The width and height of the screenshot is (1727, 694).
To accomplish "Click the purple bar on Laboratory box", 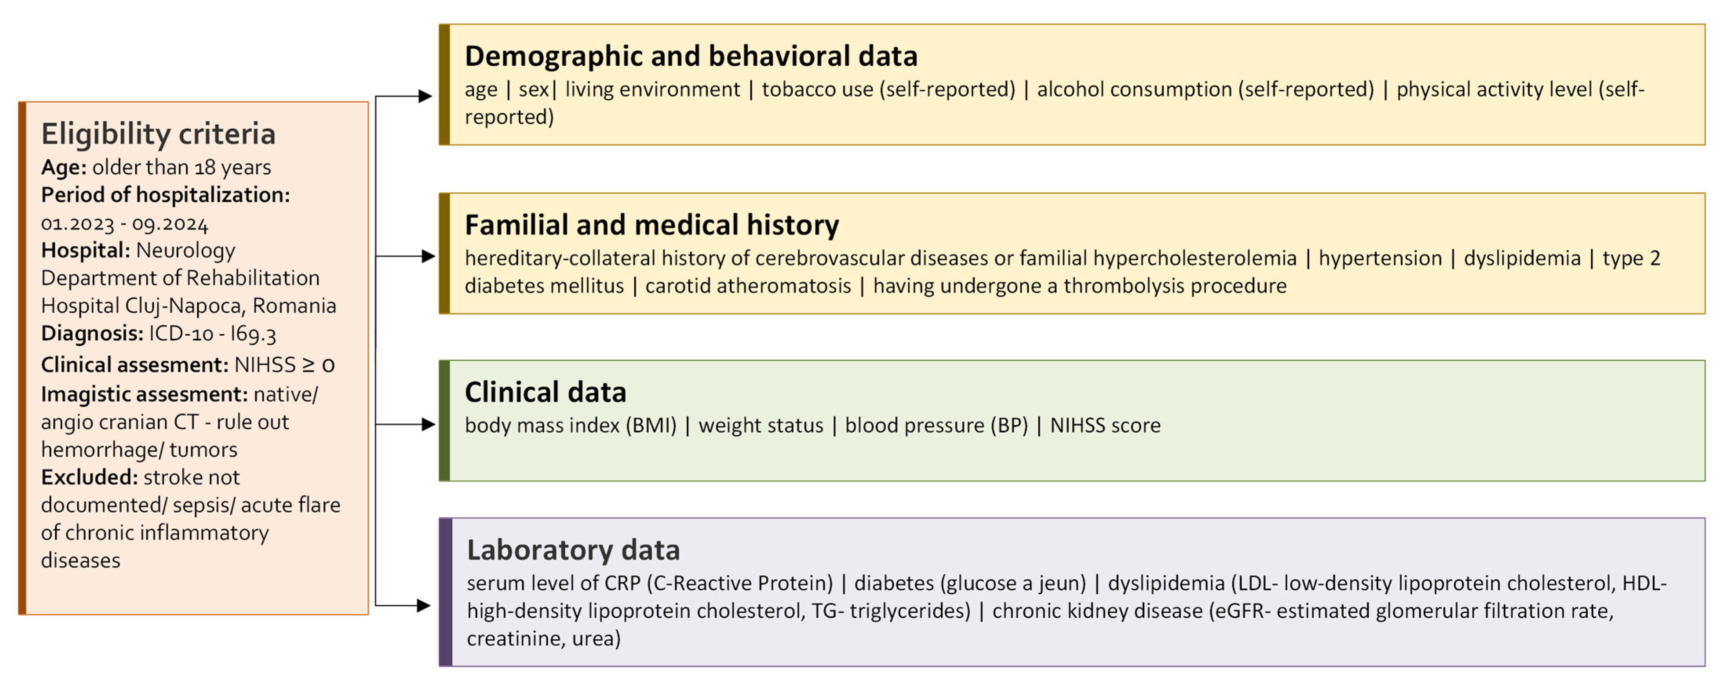I will [445, 592].
